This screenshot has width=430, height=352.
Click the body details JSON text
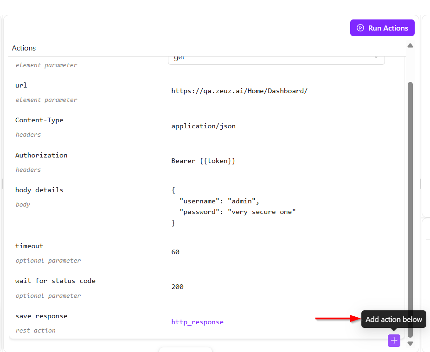tap(233, 207)
